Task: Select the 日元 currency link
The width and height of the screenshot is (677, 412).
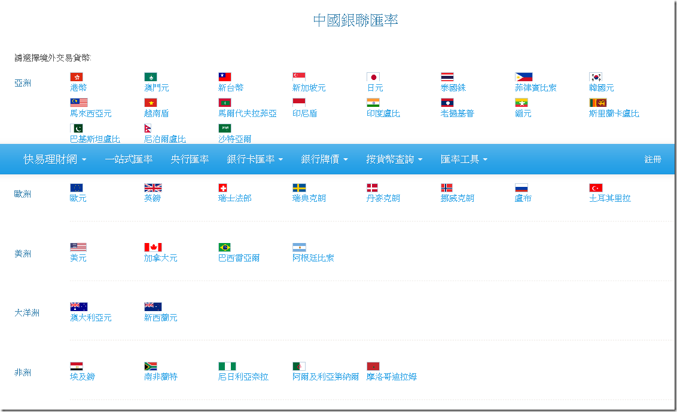Action: tap(375, 88)
